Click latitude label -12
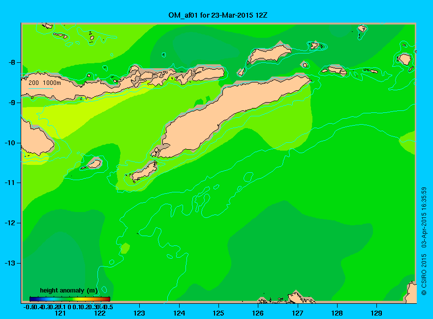The width and height of the screenshot is (433, 319). (x=10, y=223)
